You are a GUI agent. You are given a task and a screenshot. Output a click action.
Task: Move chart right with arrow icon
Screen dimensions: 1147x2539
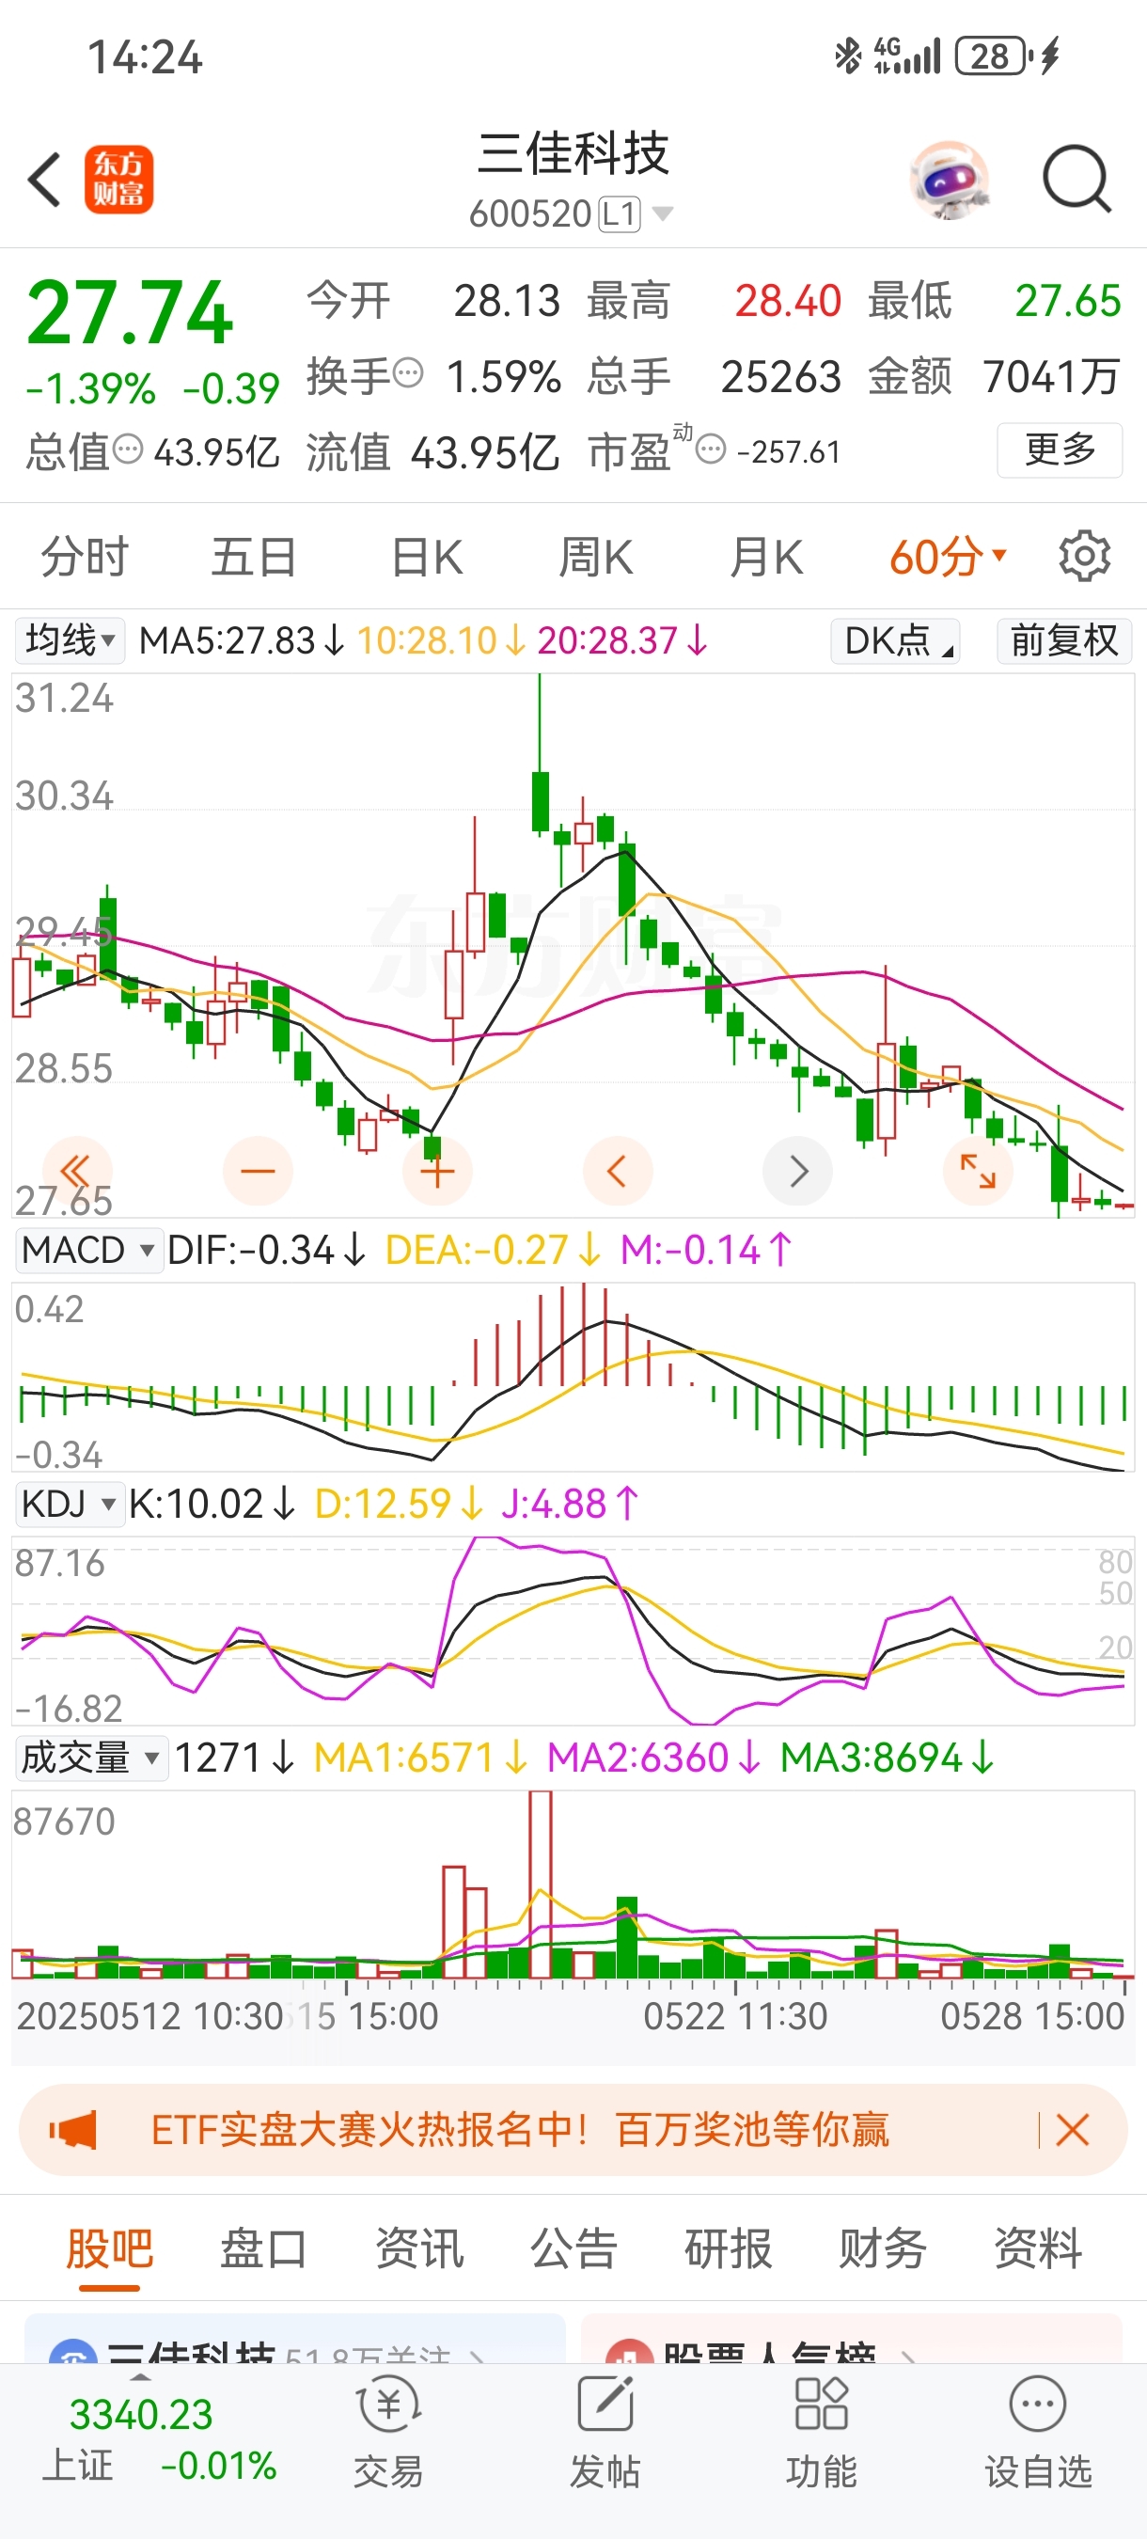pyautogui.click(x=798, y=1171)
